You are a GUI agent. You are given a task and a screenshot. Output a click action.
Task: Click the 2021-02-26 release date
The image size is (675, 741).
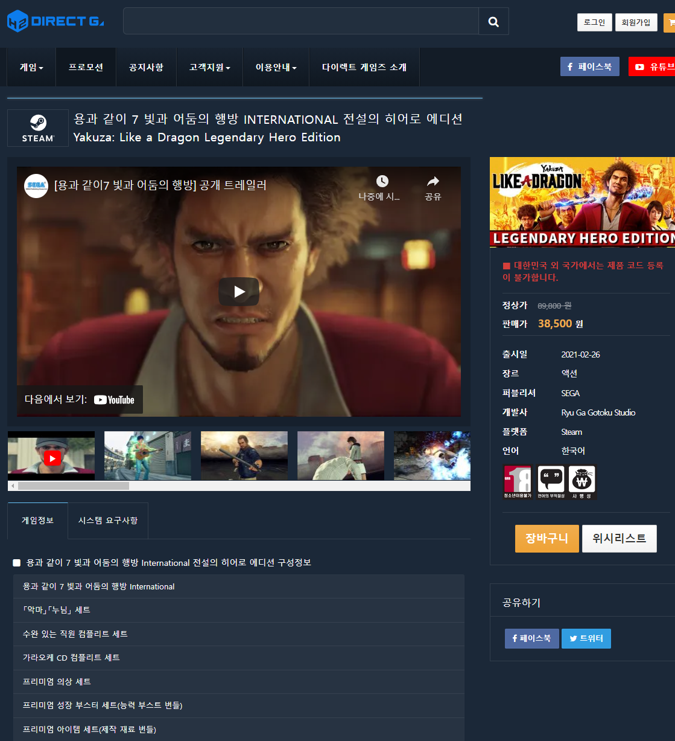[x=580, y=354]
